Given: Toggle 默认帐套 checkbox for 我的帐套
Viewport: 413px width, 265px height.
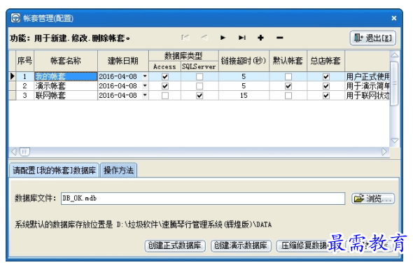Looking at the screenshot, I should (x=288, y=77).
